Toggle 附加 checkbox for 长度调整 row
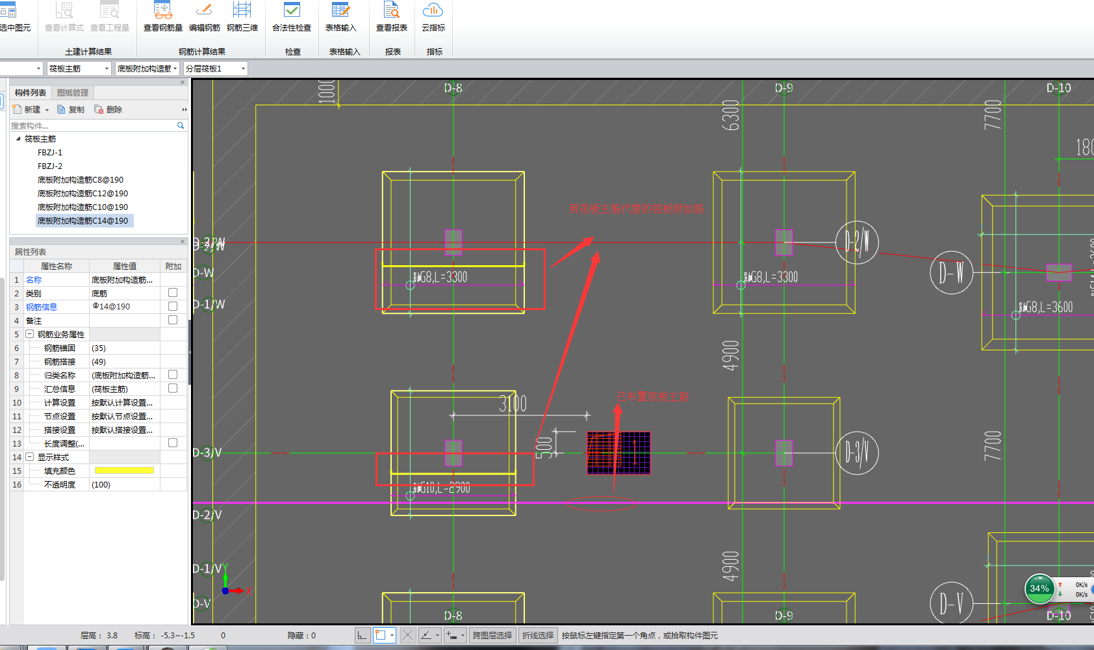Viewport: 1094px width, 650px height. (x=173, y=443)
